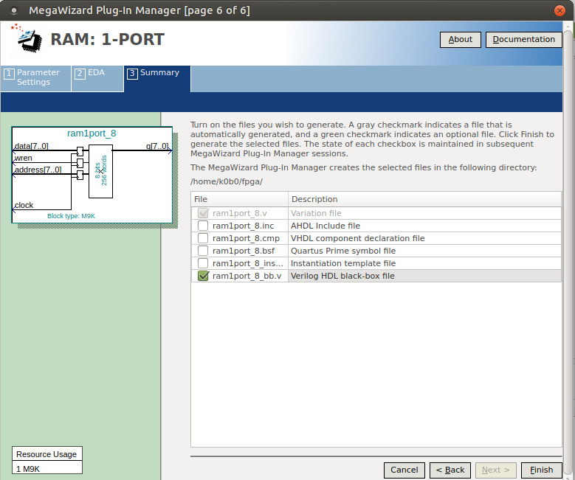Click the Resource Usage label

coord(47,454)
